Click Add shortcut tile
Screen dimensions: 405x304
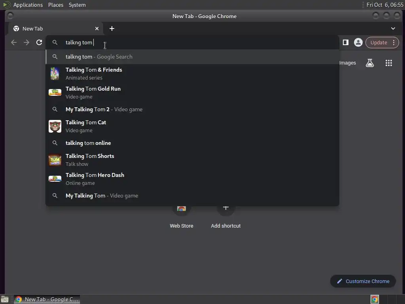226,217
